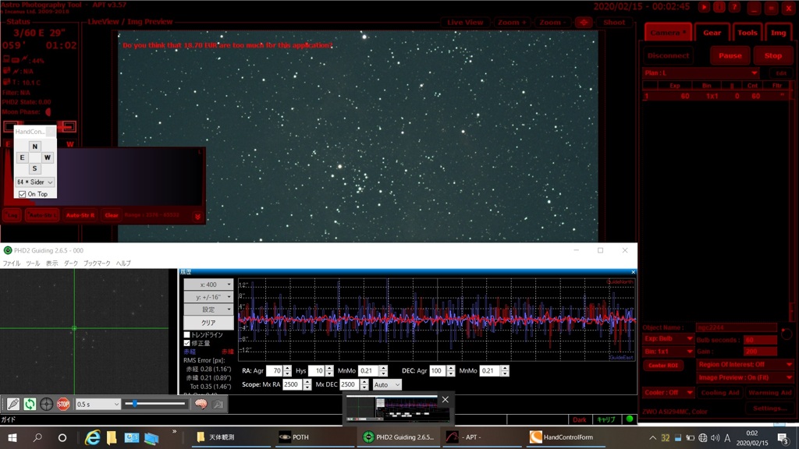Open PHD2 brain advanced settings
This screenshot has width=799, height=449.
[201, 404]
